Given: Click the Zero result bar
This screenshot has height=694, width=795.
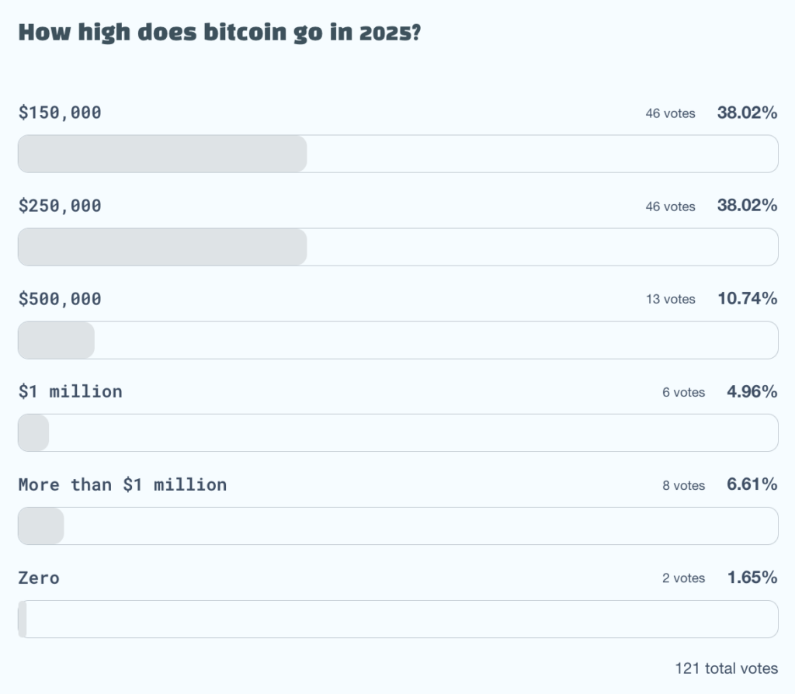Looking at the screenshot, I should [x=397, y=619].
